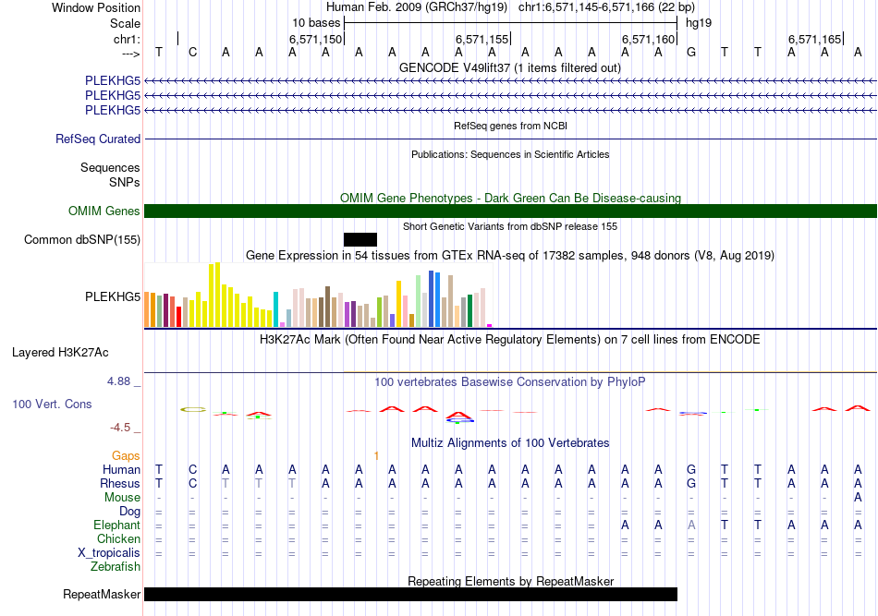Select the black dbSNP variant block
Screen dimensions: 878x616
tap(360, 239)
